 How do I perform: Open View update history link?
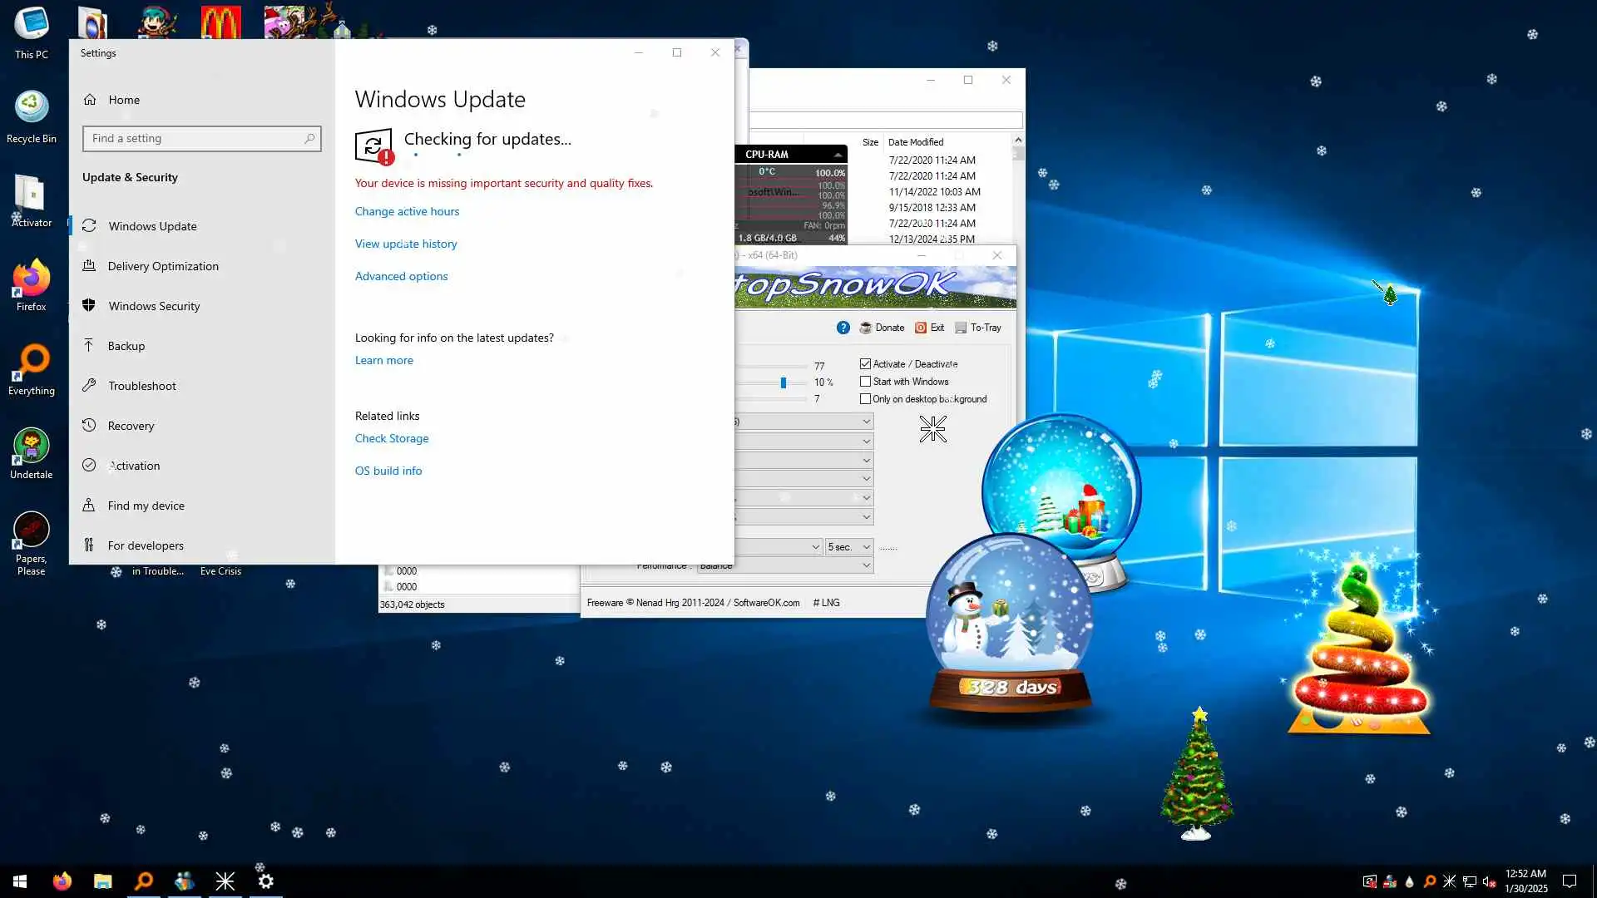(x=406, y=244)
